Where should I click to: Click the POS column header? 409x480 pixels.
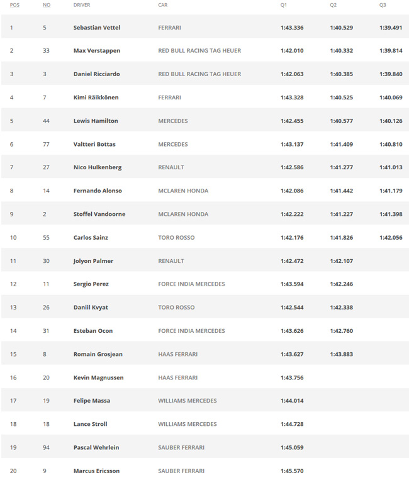(x=14, y=5)
